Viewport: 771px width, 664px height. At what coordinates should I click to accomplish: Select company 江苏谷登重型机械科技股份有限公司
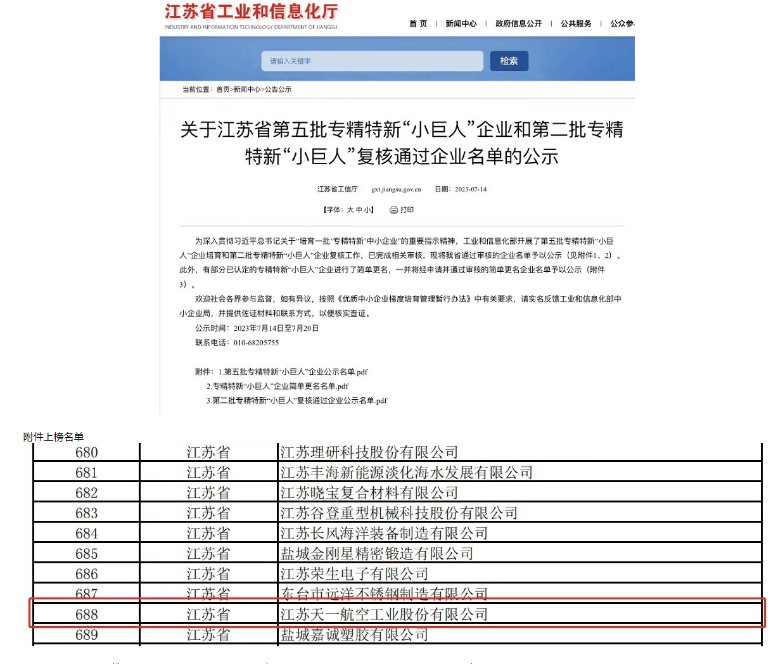pos(399,513)
